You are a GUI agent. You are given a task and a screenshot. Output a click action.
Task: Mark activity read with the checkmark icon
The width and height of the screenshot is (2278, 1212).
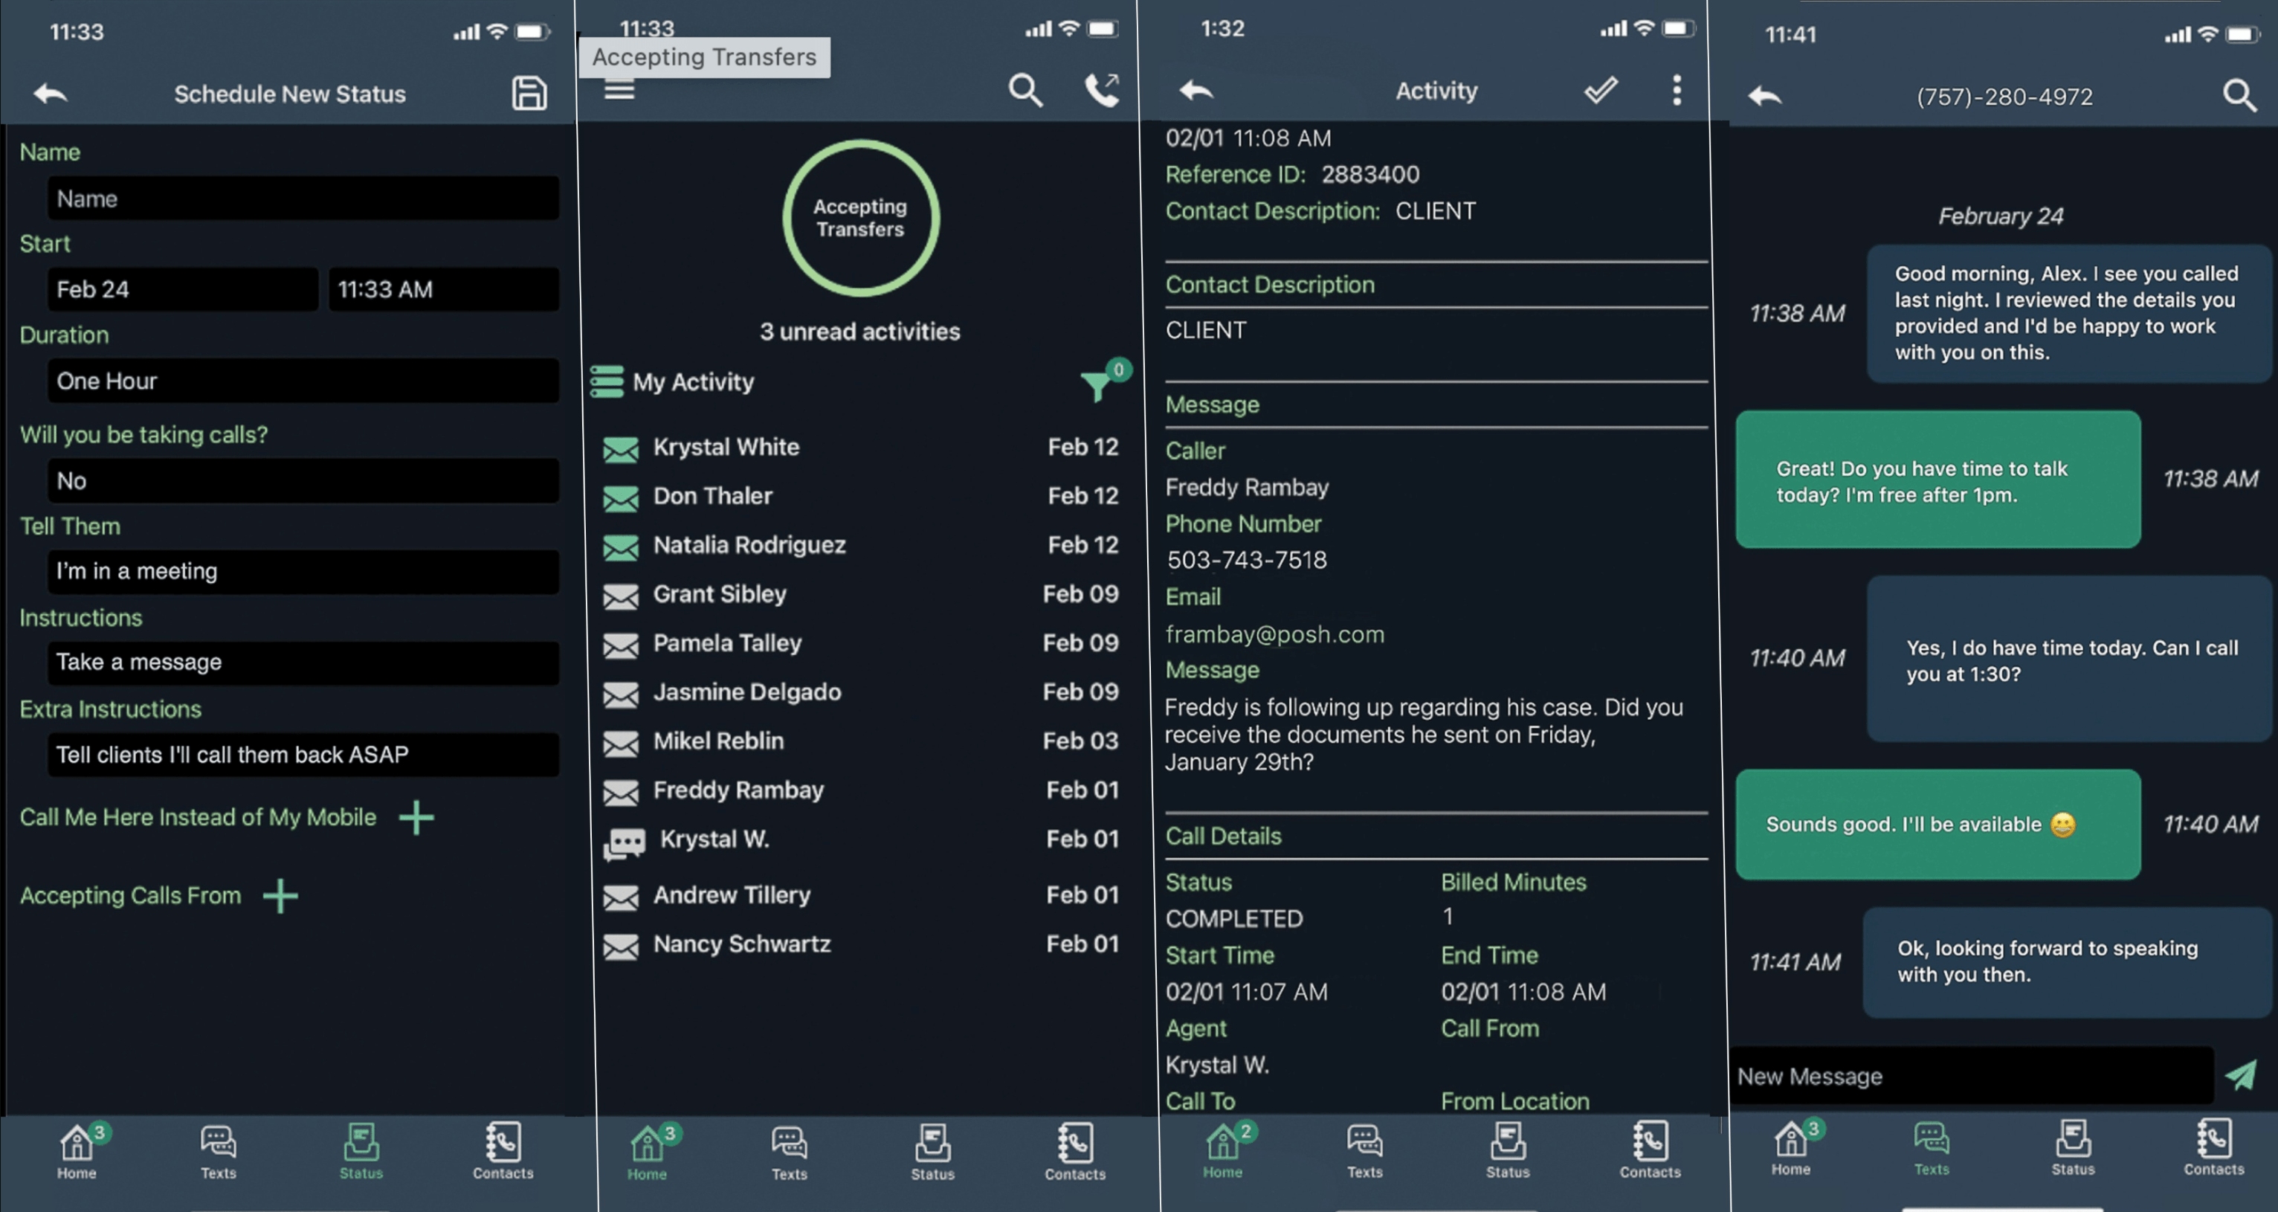(x=1600, y=89)
